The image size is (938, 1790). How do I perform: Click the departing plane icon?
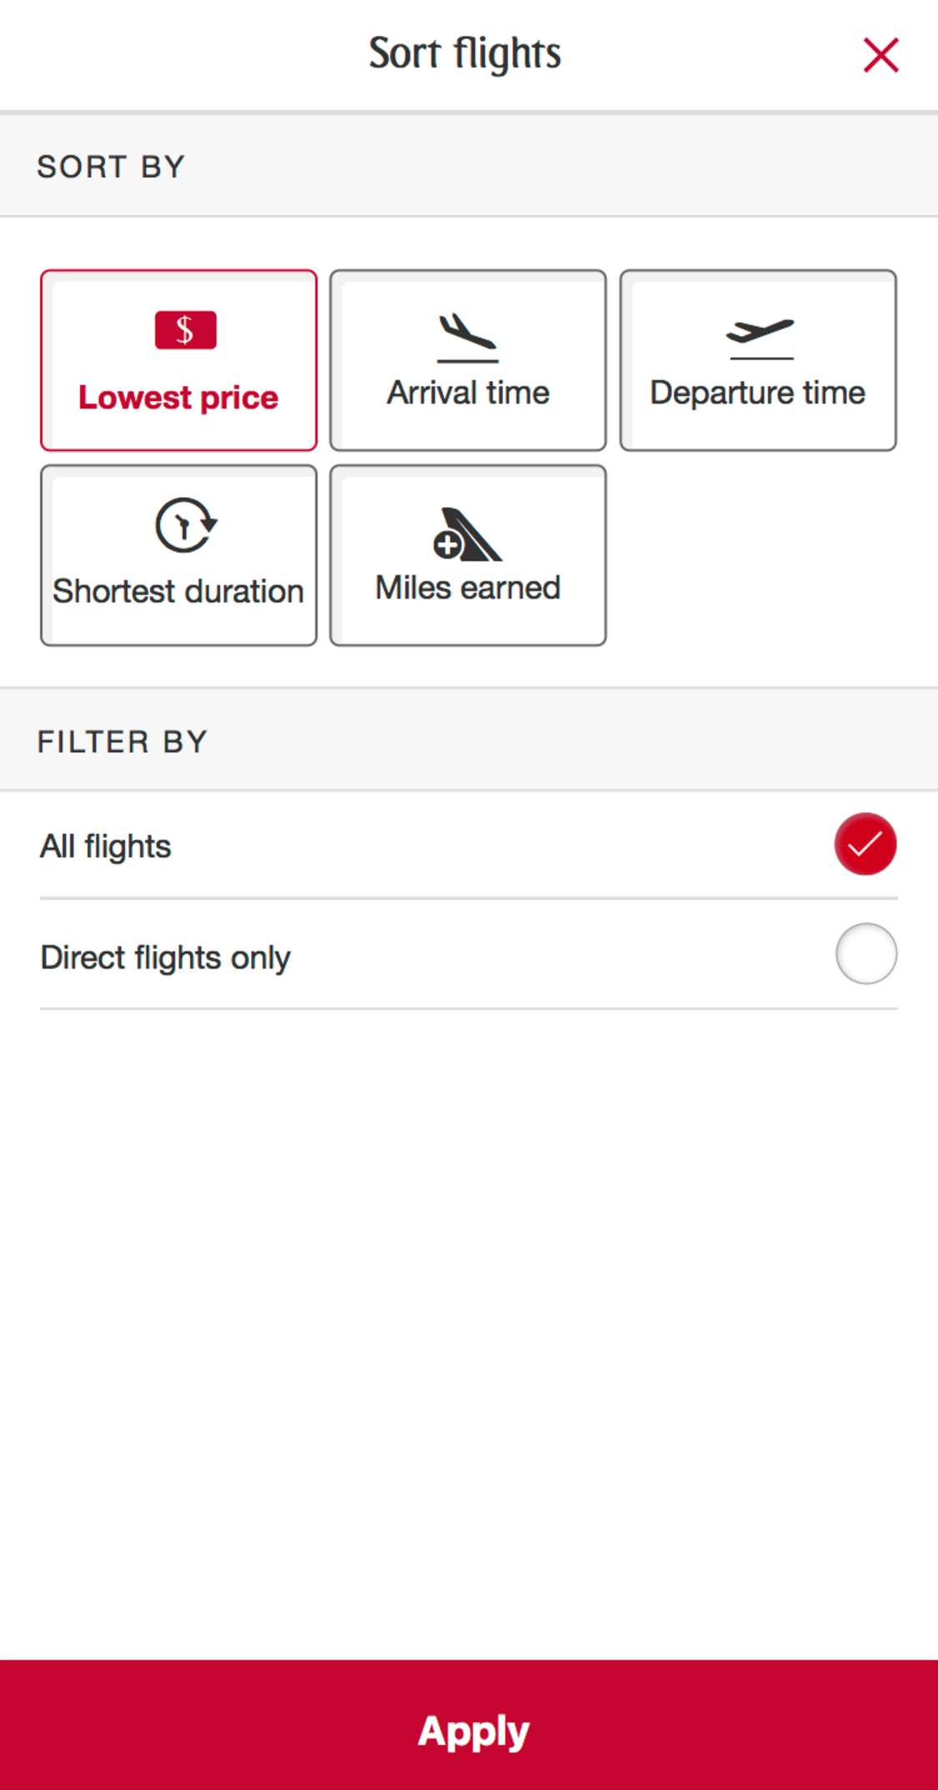point(758,329)
